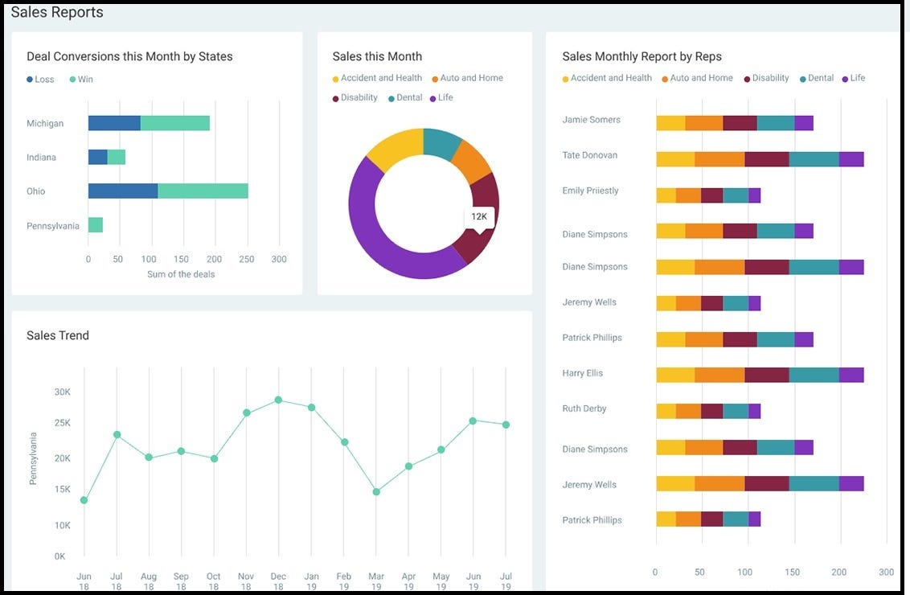Click the Win bar for Ohio
The height and width of the screenshot is (595, 910).
click(201, 191)
